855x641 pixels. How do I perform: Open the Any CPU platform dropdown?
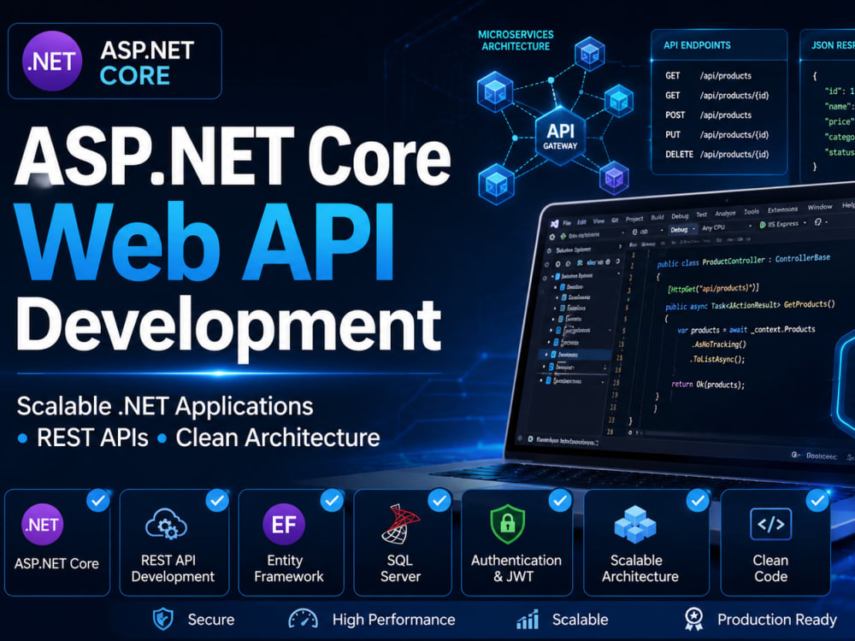726,226
